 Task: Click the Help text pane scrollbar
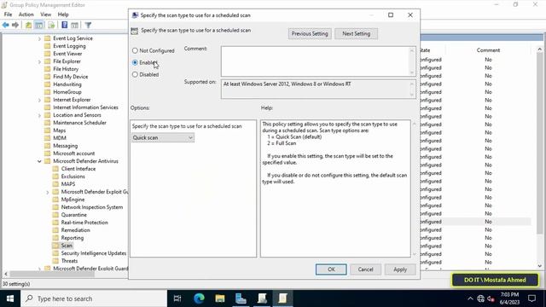coord(414,189)
